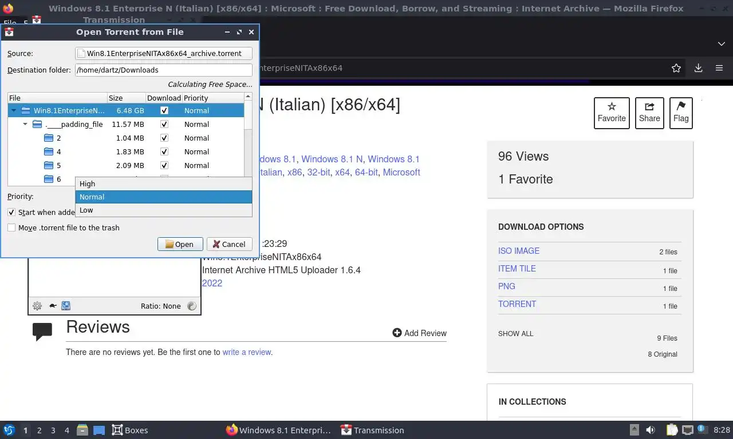The height and width of the screenshot is (439, 733).
Task: Click the network tray icon
Action: pos(687,430)
